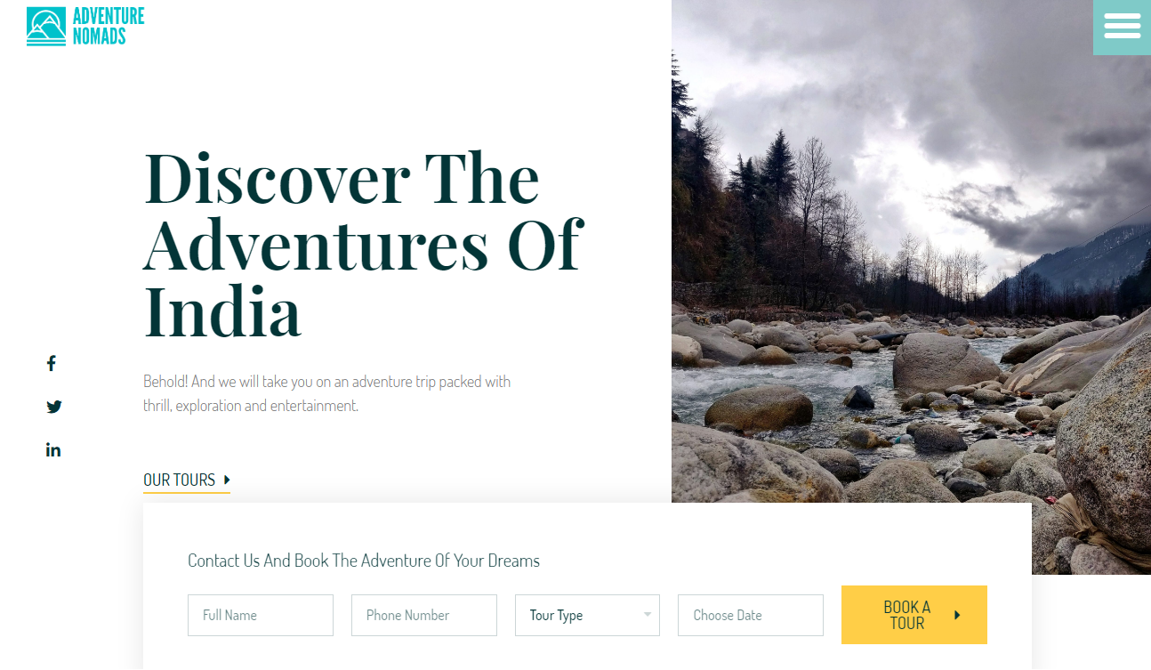Select the Adventure Nomads brand name text
The image size is (1151, 670).
coord(109,26)
